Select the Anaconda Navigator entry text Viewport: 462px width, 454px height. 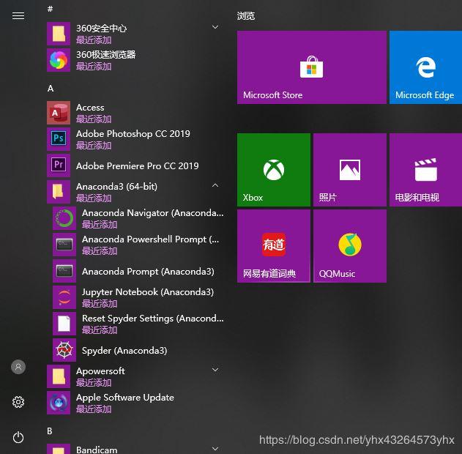pyautogui.click(x=153, y=213)
